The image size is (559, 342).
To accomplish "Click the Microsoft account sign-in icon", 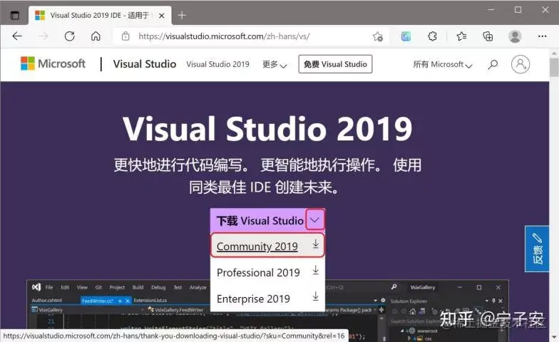I will 520,64.
